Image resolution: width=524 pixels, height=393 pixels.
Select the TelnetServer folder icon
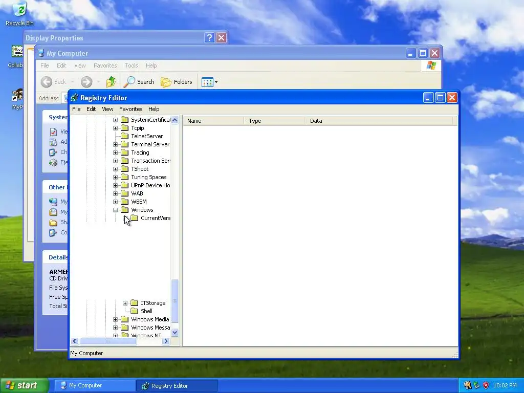click(125, 136)
